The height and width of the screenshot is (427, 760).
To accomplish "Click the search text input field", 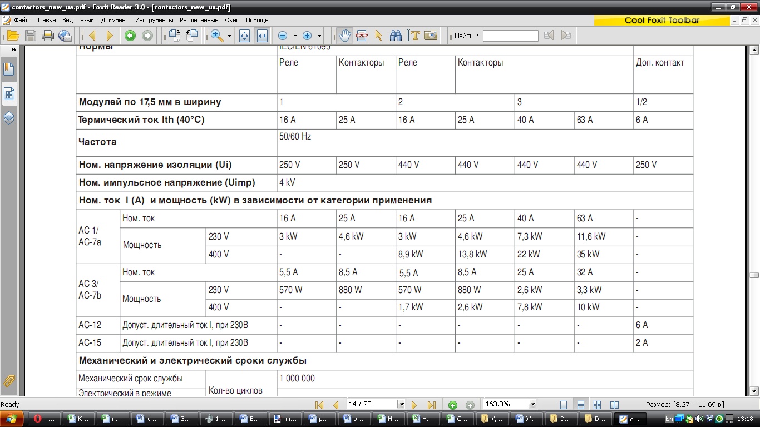I will [x=510, y=36].
